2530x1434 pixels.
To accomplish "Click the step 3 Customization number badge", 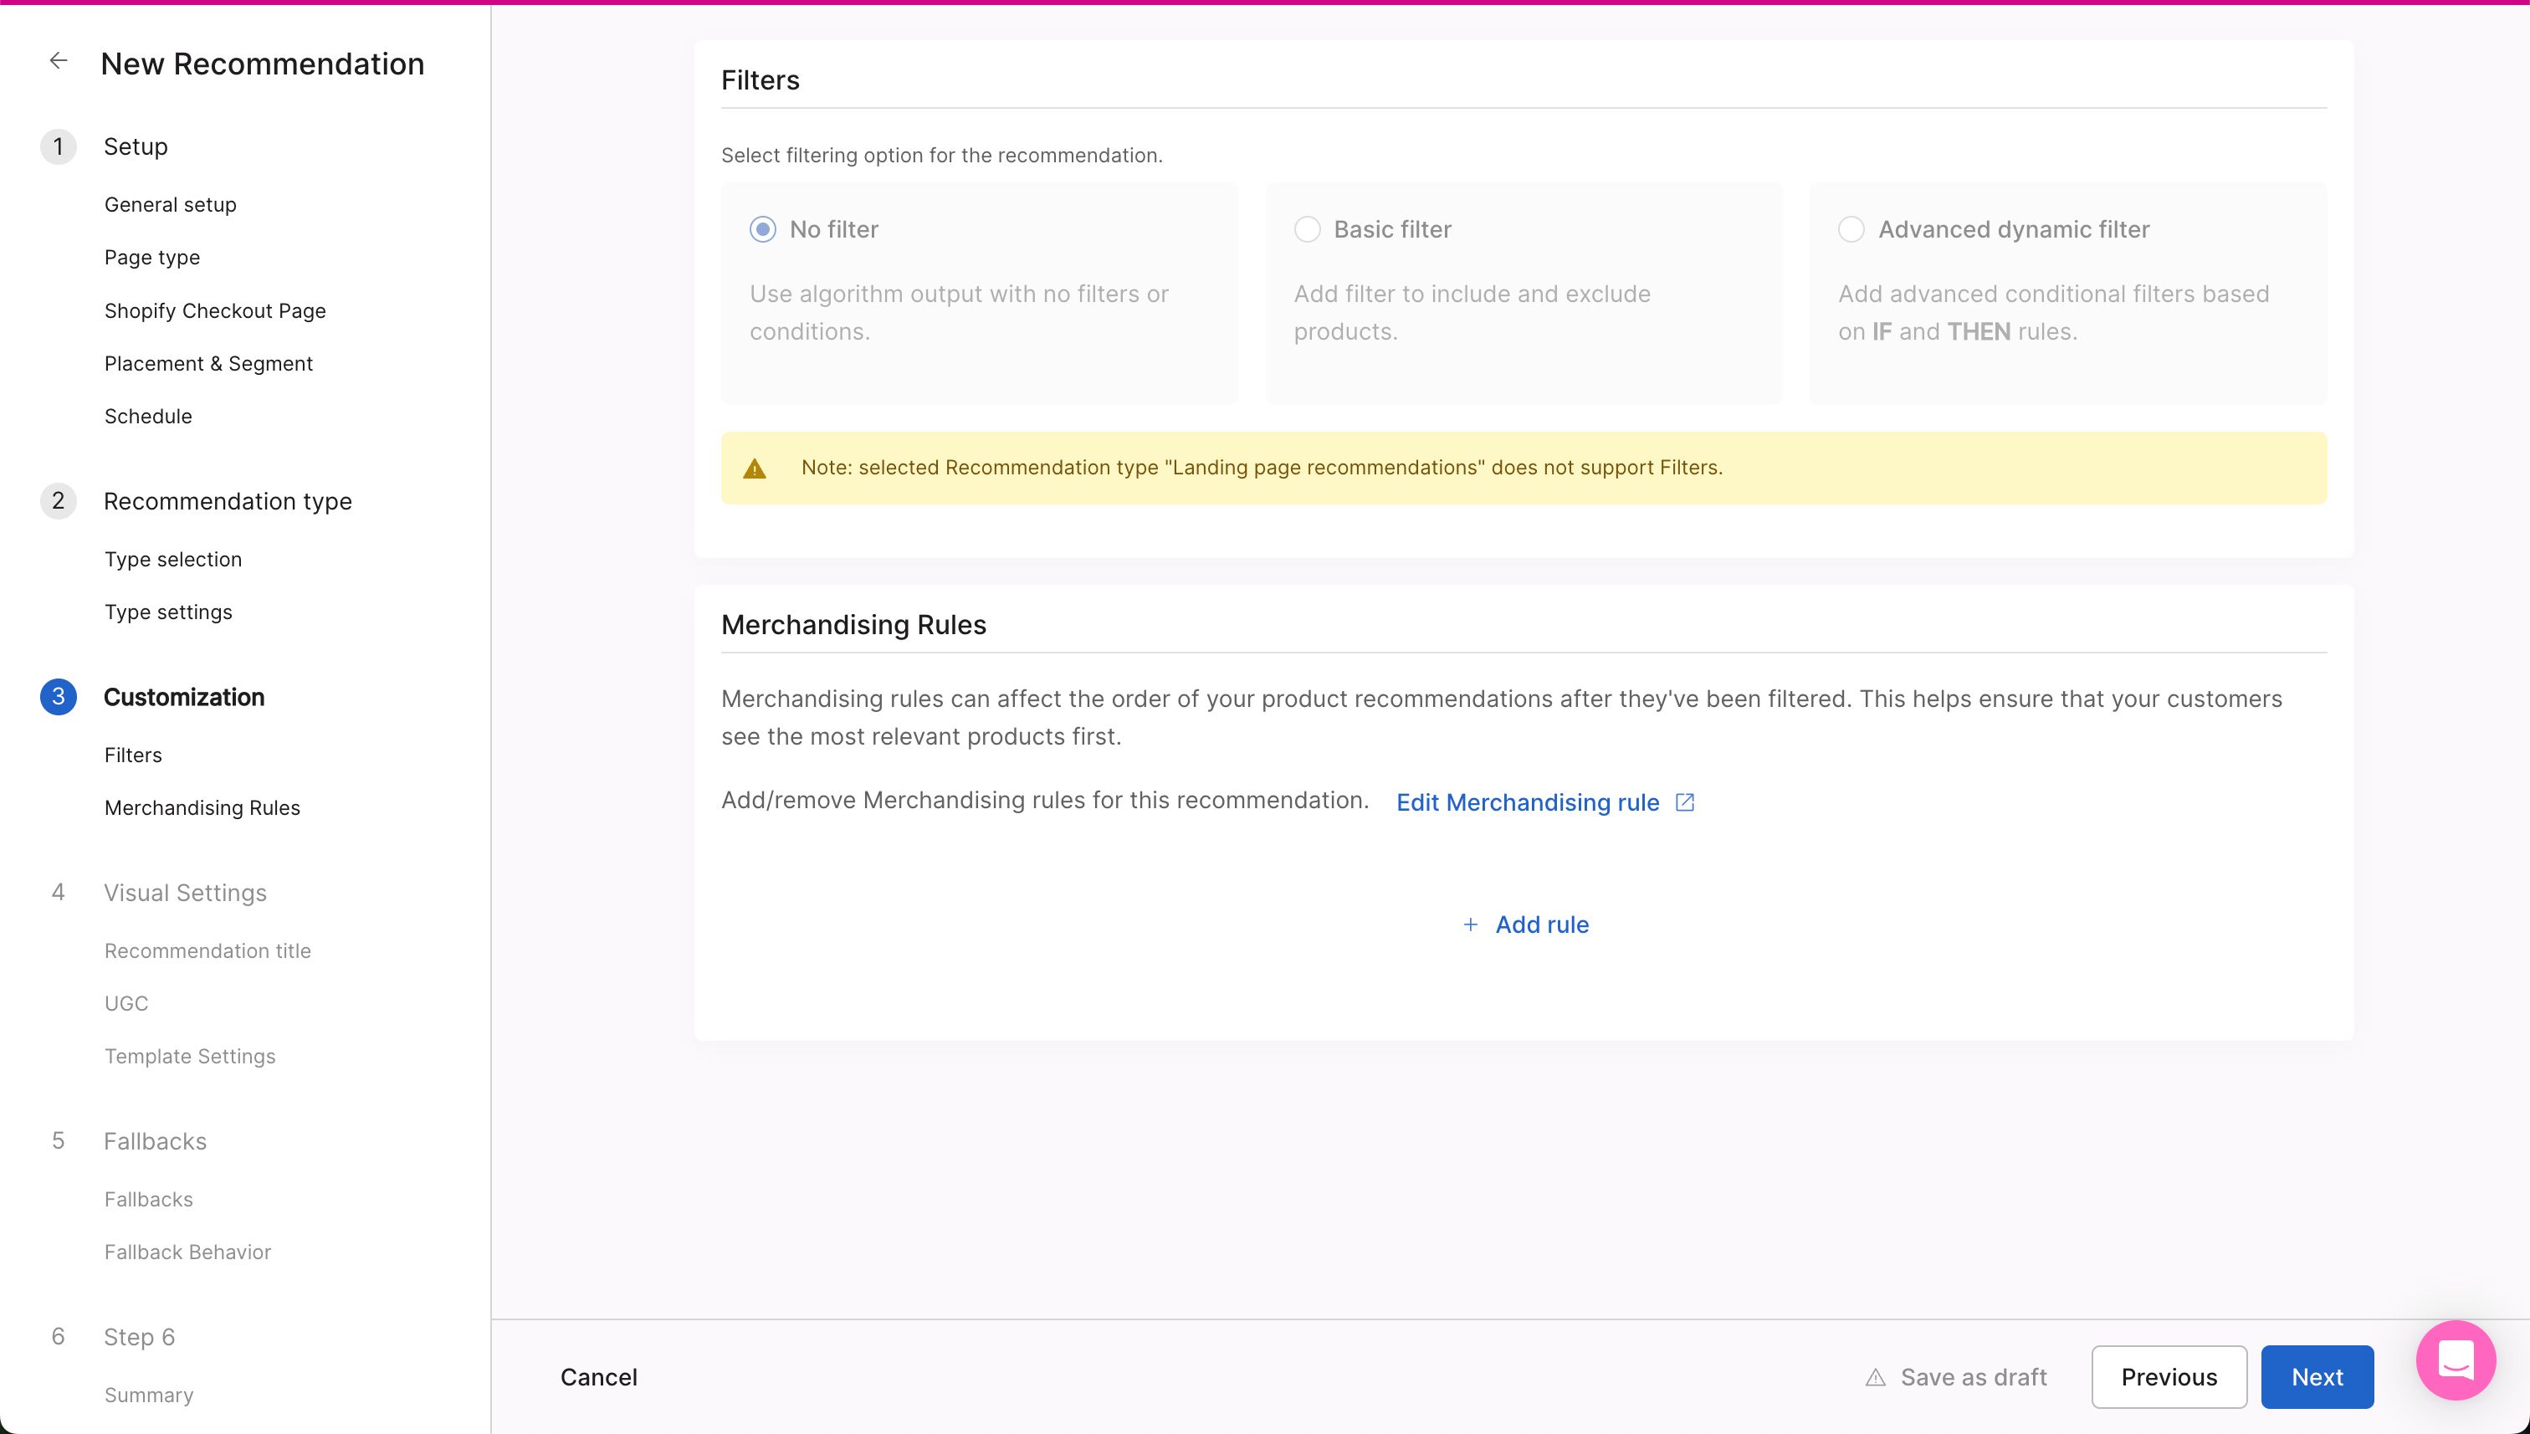I will tap(58, 697).
